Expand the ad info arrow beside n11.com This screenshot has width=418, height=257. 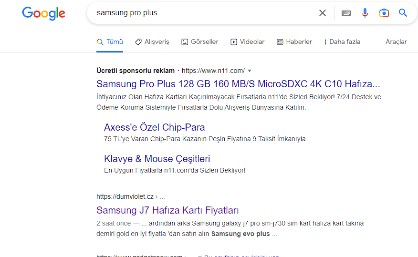point(250,71)
